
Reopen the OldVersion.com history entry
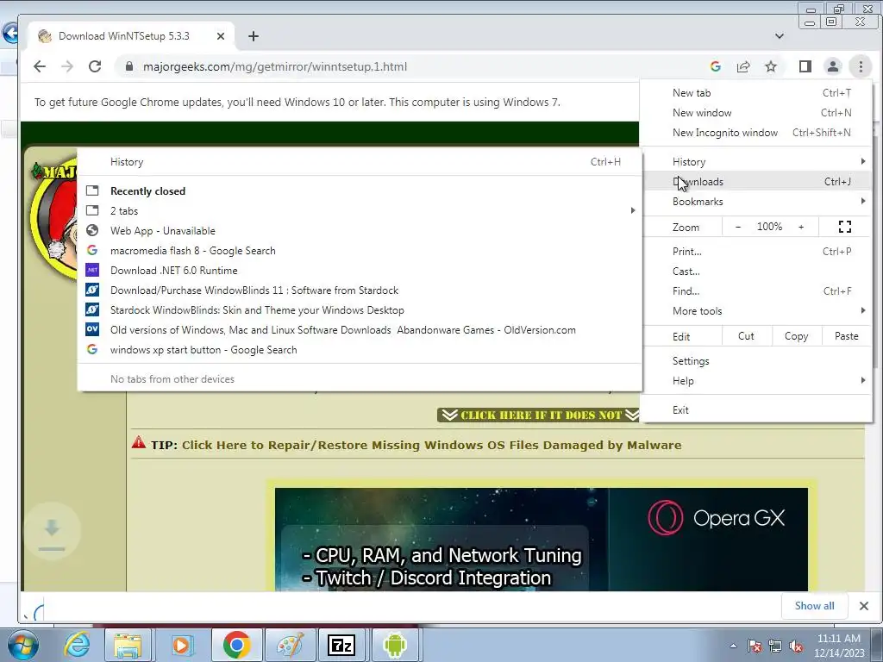click(360, 330)
